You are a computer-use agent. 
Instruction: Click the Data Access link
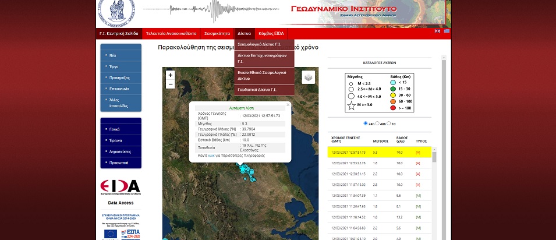[121, 203]
